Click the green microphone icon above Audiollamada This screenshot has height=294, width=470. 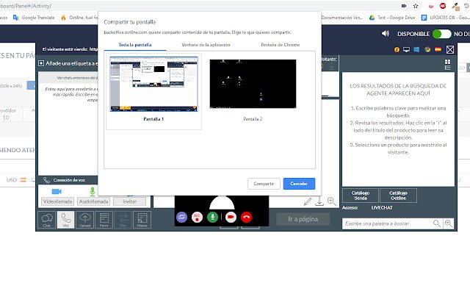93,191
